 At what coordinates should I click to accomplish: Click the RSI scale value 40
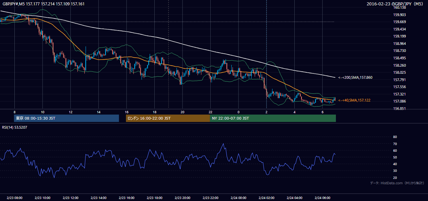(x=395, y=164)
